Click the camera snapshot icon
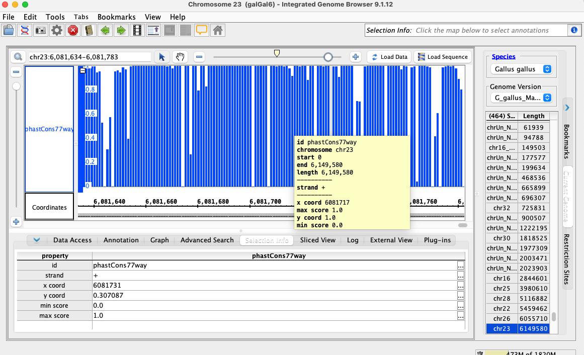Viewport: 584px width, 355px height. (x=40, y=30)
